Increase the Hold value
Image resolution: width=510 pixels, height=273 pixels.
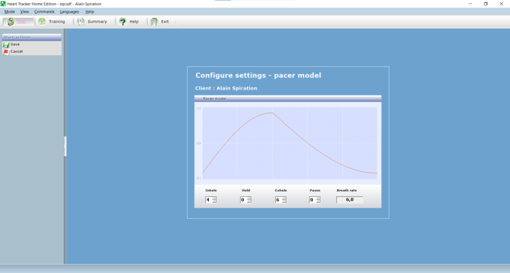[x=249, y=198]
